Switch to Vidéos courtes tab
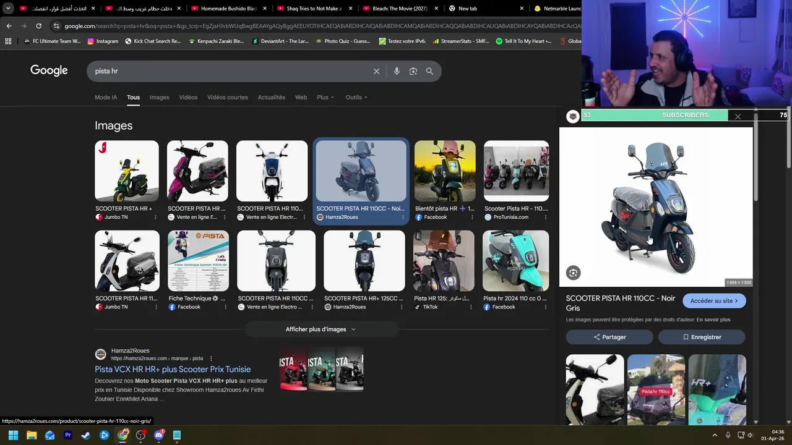Screen dimensions: 792x445 (228, 97)
